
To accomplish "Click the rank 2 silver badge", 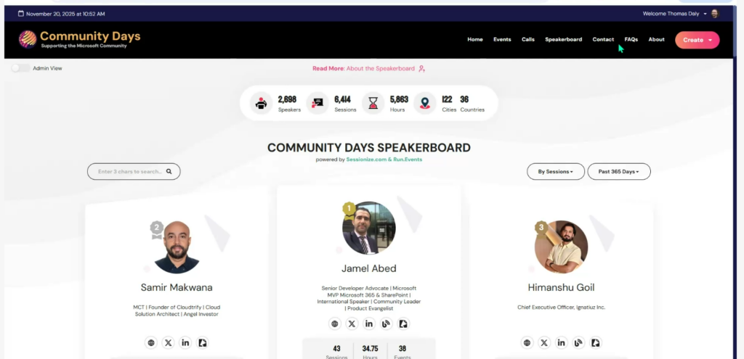I will tap(157, 229).
